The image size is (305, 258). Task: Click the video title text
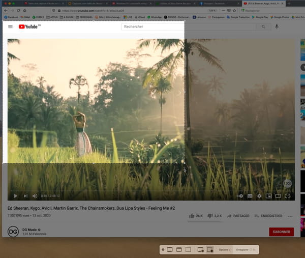pyautogui.click(x=91, y=208)
